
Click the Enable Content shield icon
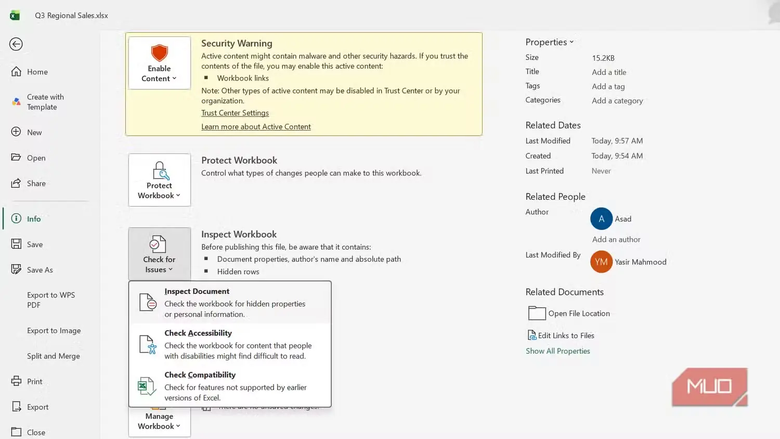point(159,53)
